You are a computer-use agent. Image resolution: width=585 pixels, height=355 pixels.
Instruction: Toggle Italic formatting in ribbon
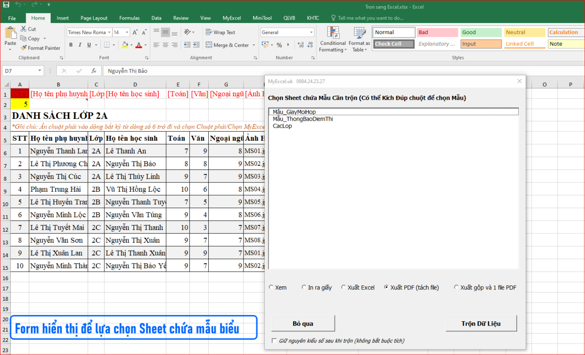[80, 45]
